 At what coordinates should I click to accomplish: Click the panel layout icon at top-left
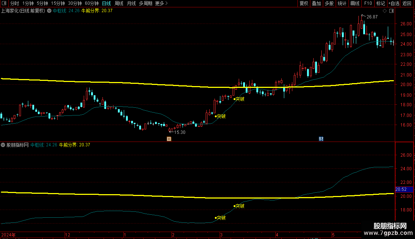4,3
